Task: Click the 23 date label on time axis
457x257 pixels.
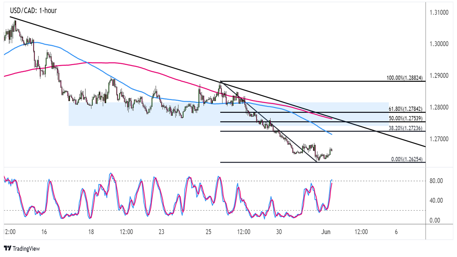Action: [161, 231]
